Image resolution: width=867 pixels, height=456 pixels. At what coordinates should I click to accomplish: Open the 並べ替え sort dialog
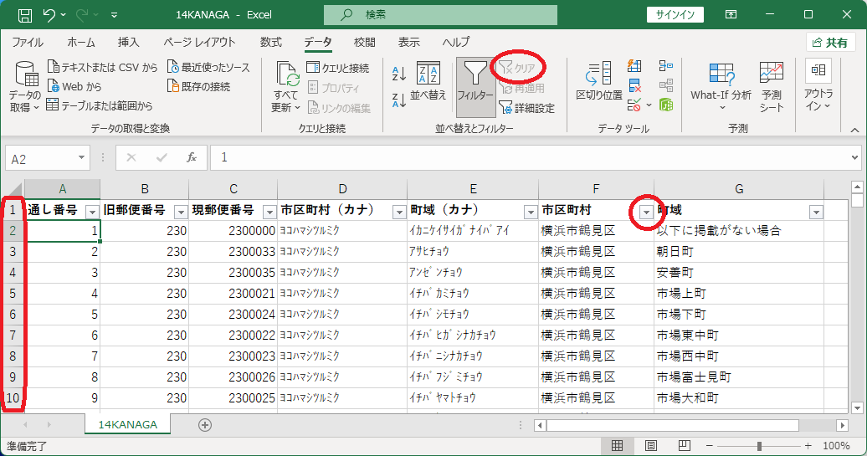click(428, 81)
